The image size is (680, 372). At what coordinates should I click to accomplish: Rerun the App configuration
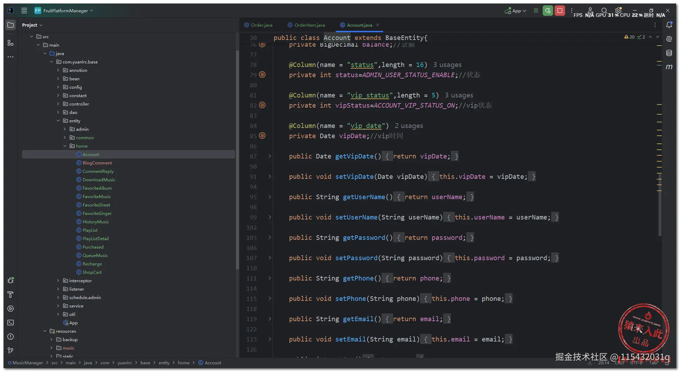tap(548, 11)
